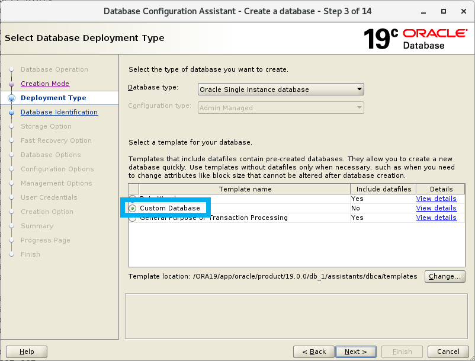Open View details in the first template row

[437, 199]
